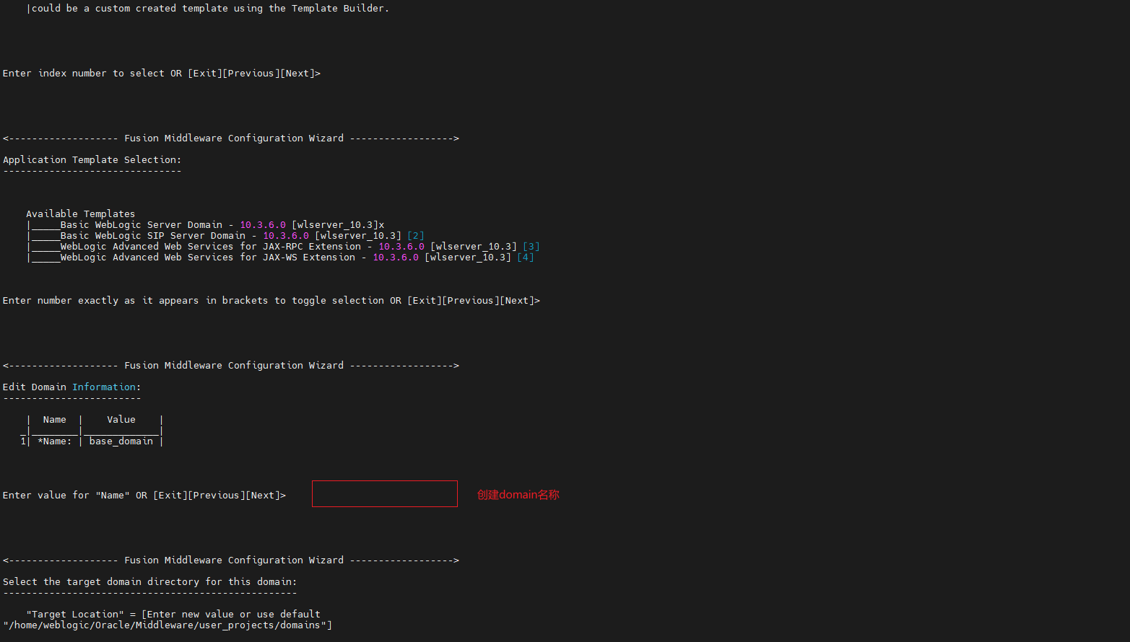This screenshot has width=1130, height=642.
Task: Click the 'Value' column header
Action: (x=121, y=420)
